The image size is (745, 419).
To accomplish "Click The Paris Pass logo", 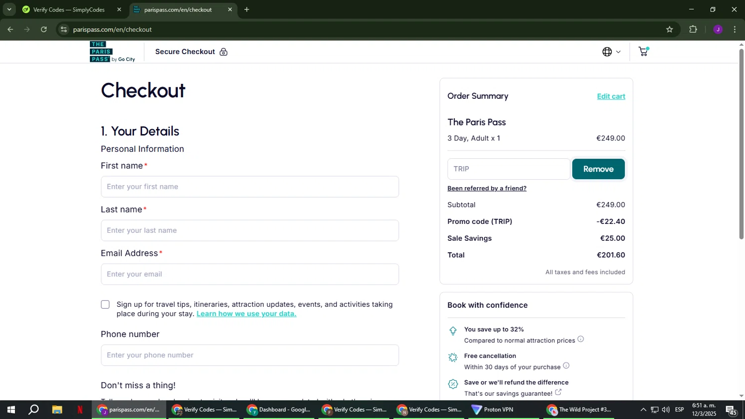I will click(112, 52).
